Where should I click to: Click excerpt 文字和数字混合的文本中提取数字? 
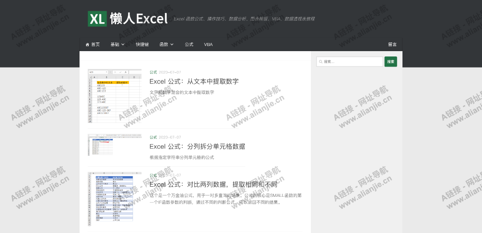182,92
